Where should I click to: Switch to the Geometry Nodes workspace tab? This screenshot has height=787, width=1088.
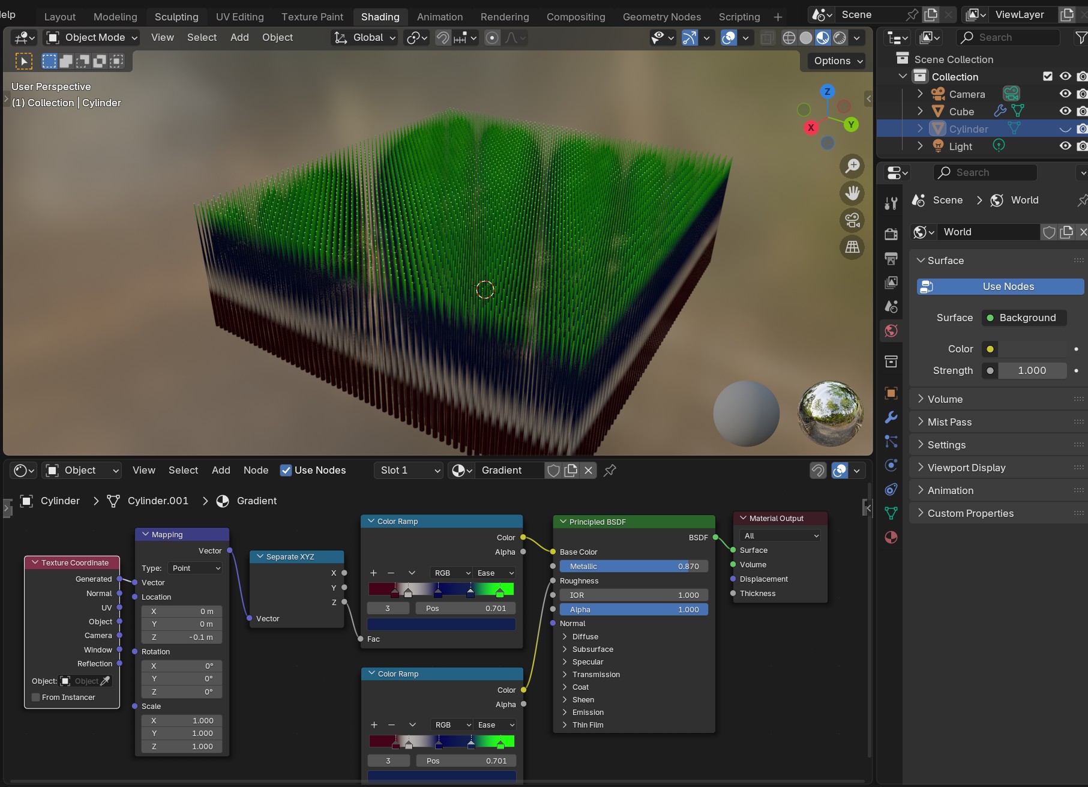[661, 17]
